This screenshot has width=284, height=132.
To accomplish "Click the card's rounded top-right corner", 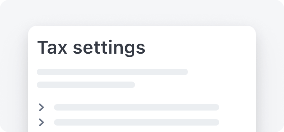I will coord(252,30).
